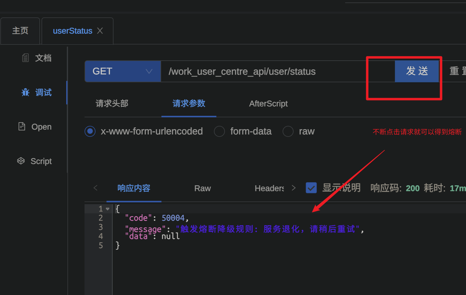This screenshot has height=295, width=466.
Task: Switch to the AfterScript tab
Action: 268,104
